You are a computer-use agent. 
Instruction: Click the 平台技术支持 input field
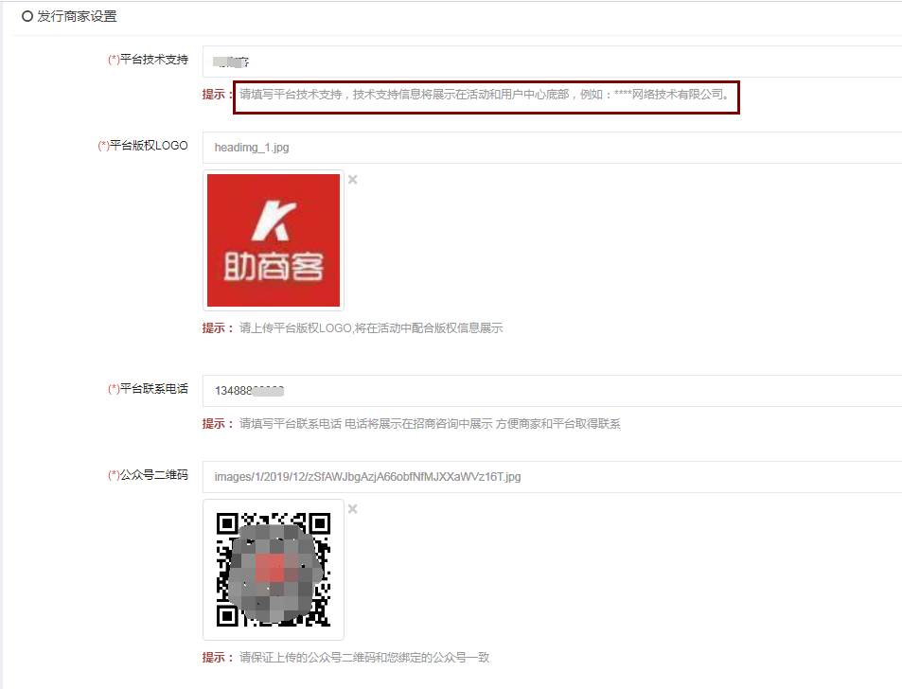(552, 62)
